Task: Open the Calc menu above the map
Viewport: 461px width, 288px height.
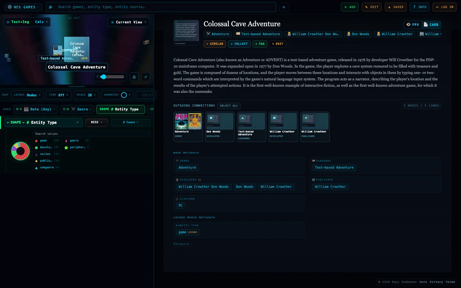Action: [x=41, y=22]
